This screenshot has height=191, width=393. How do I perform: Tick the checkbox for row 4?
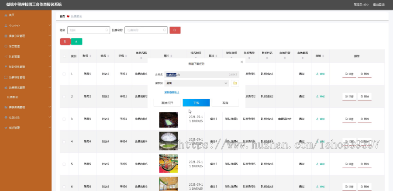coord(64,142)
